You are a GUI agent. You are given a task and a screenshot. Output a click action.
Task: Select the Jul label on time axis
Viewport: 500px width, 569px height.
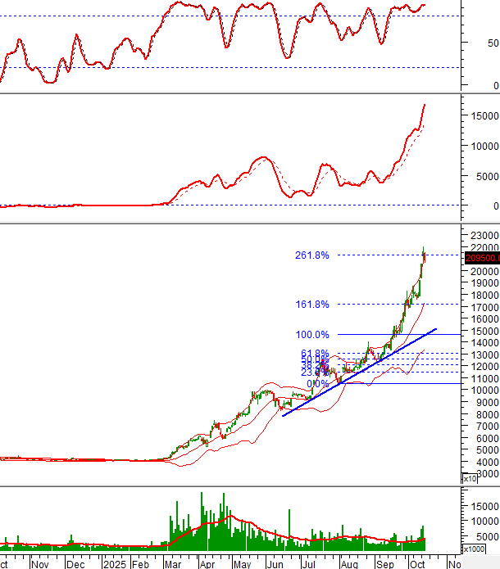pyautogui.click(x=308, y=563)
